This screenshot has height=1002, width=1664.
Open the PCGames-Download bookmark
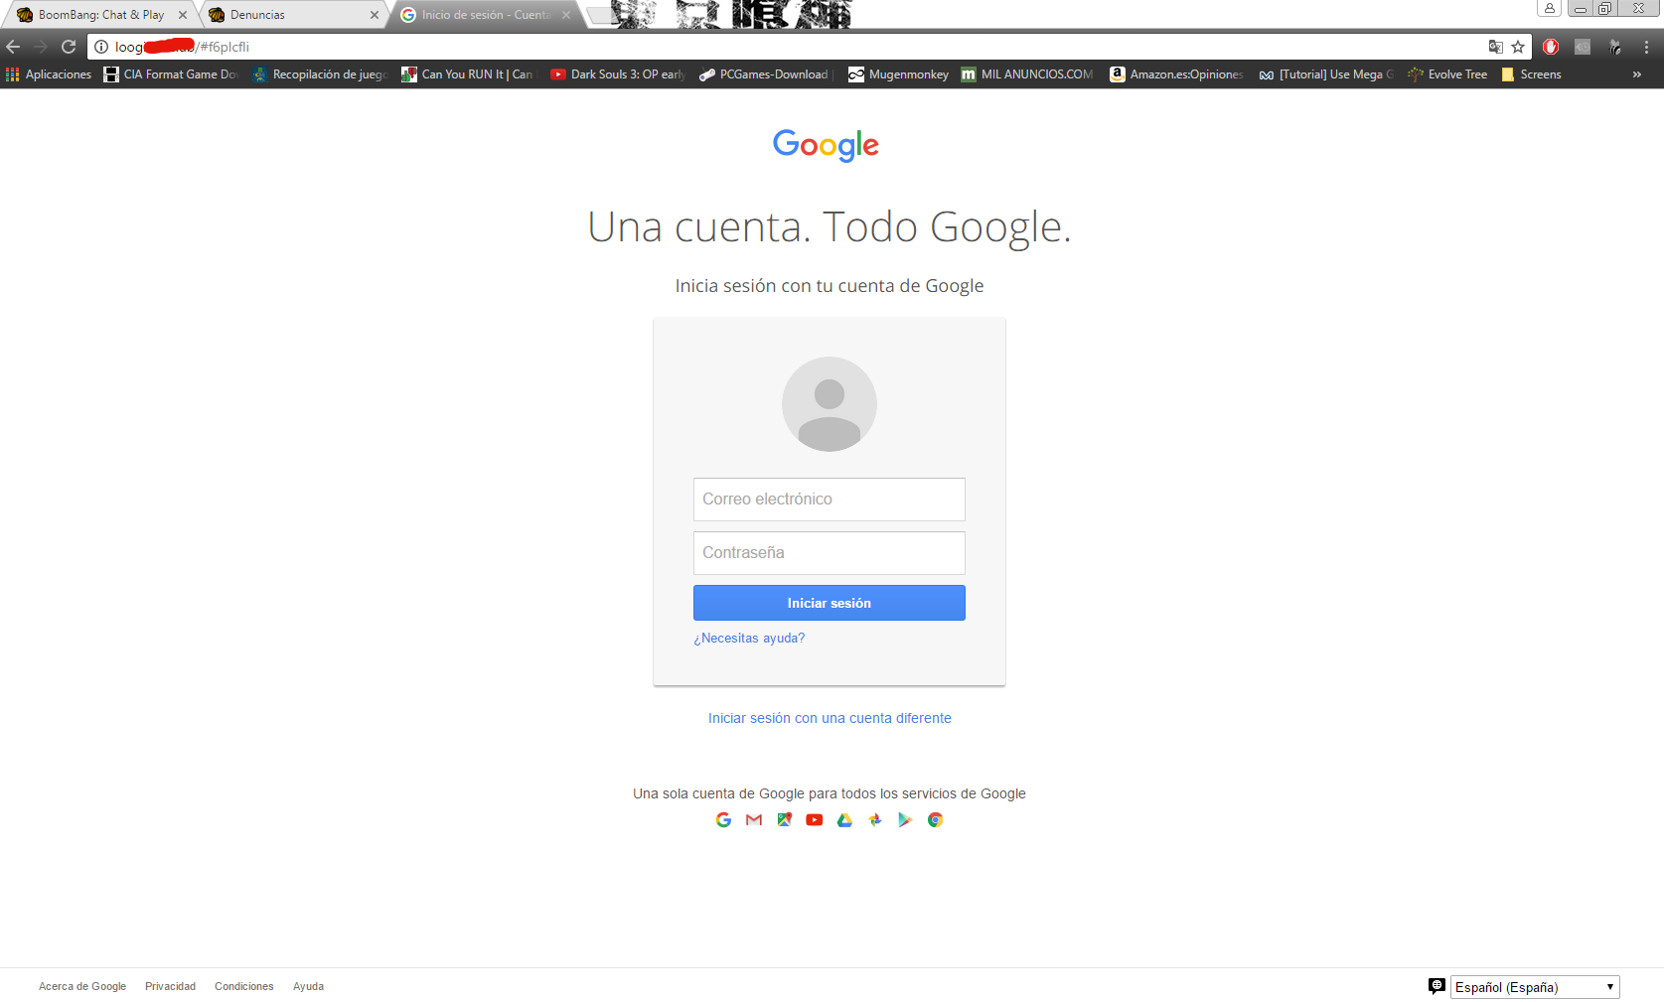pos(766,74)
